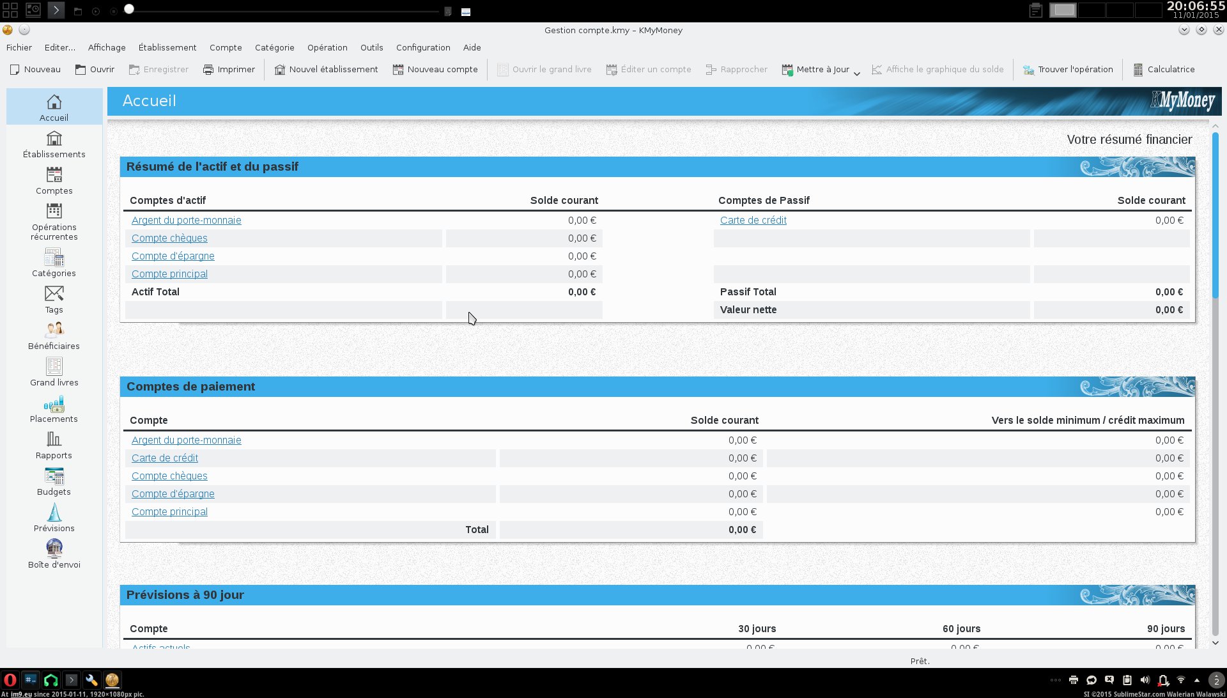1227x698 pixels.
Task: Go to the Catégories view
Action: (54, 263)
